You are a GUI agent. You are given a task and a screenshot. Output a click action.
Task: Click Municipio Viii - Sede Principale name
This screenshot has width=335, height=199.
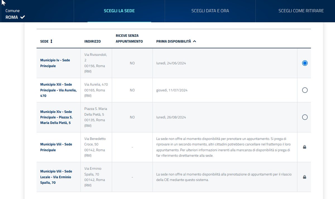tap(56, 147)
